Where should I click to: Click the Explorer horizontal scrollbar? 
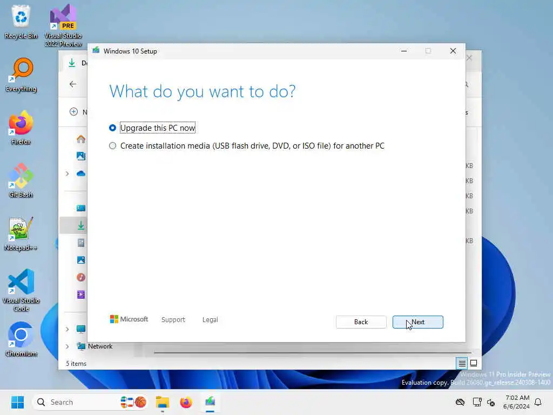tap(313, 352)
